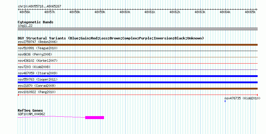Open nsv436102 (Korbel2007) variant details
This screenshot has height=134, width=266.
(38, 61)
